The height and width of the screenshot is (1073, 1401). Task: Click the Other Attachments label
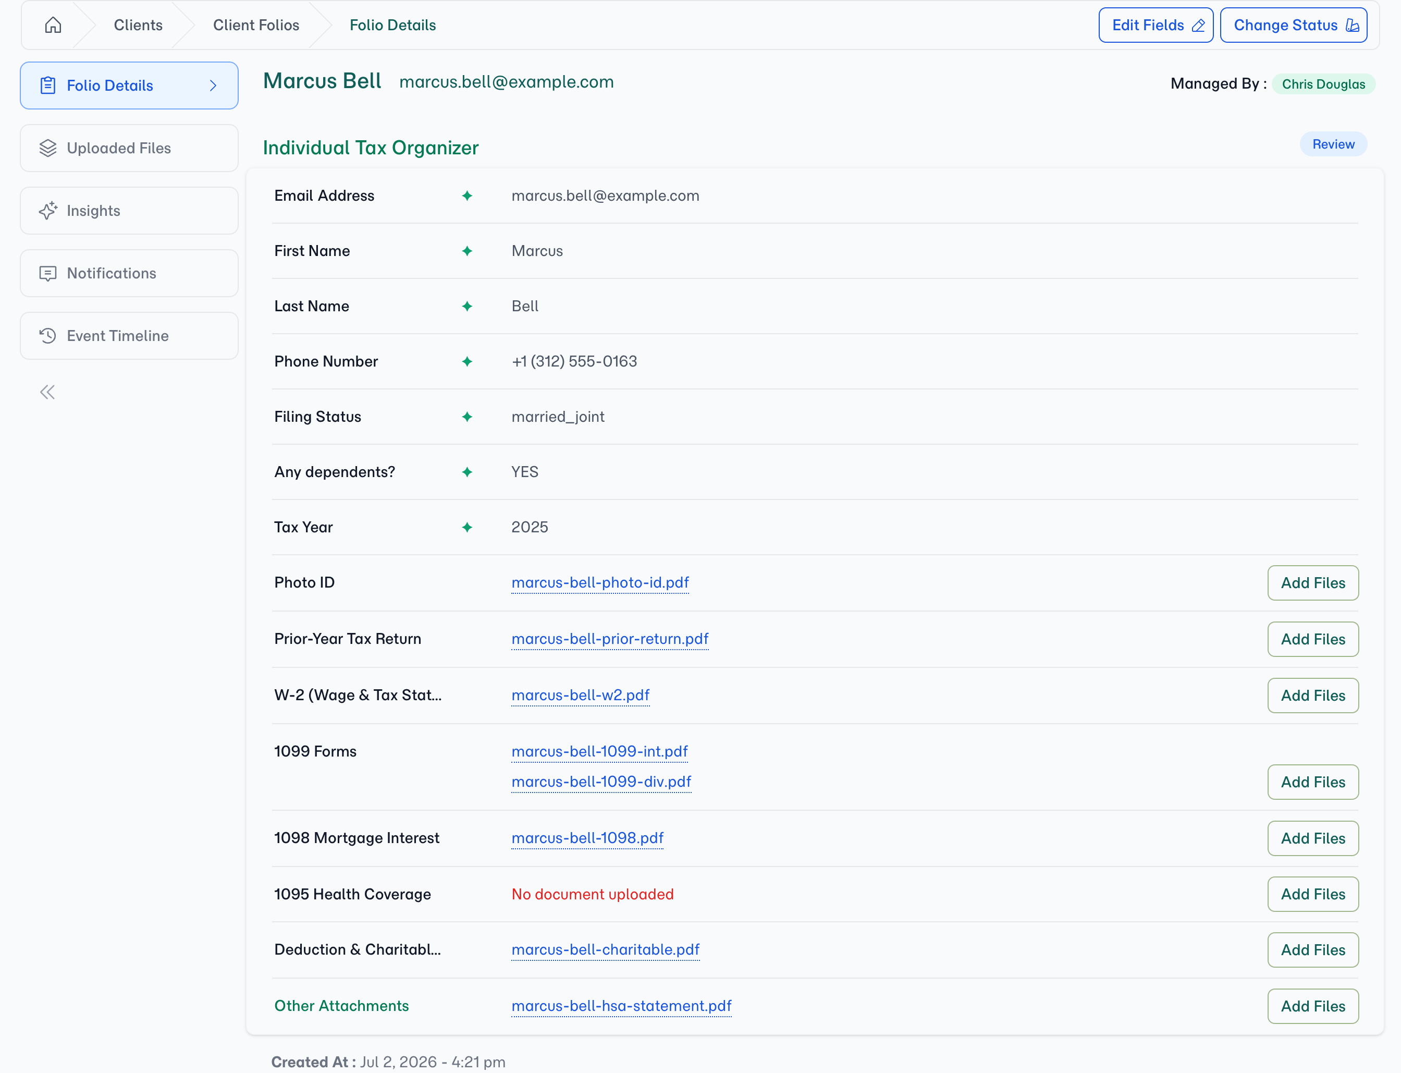341,1006
